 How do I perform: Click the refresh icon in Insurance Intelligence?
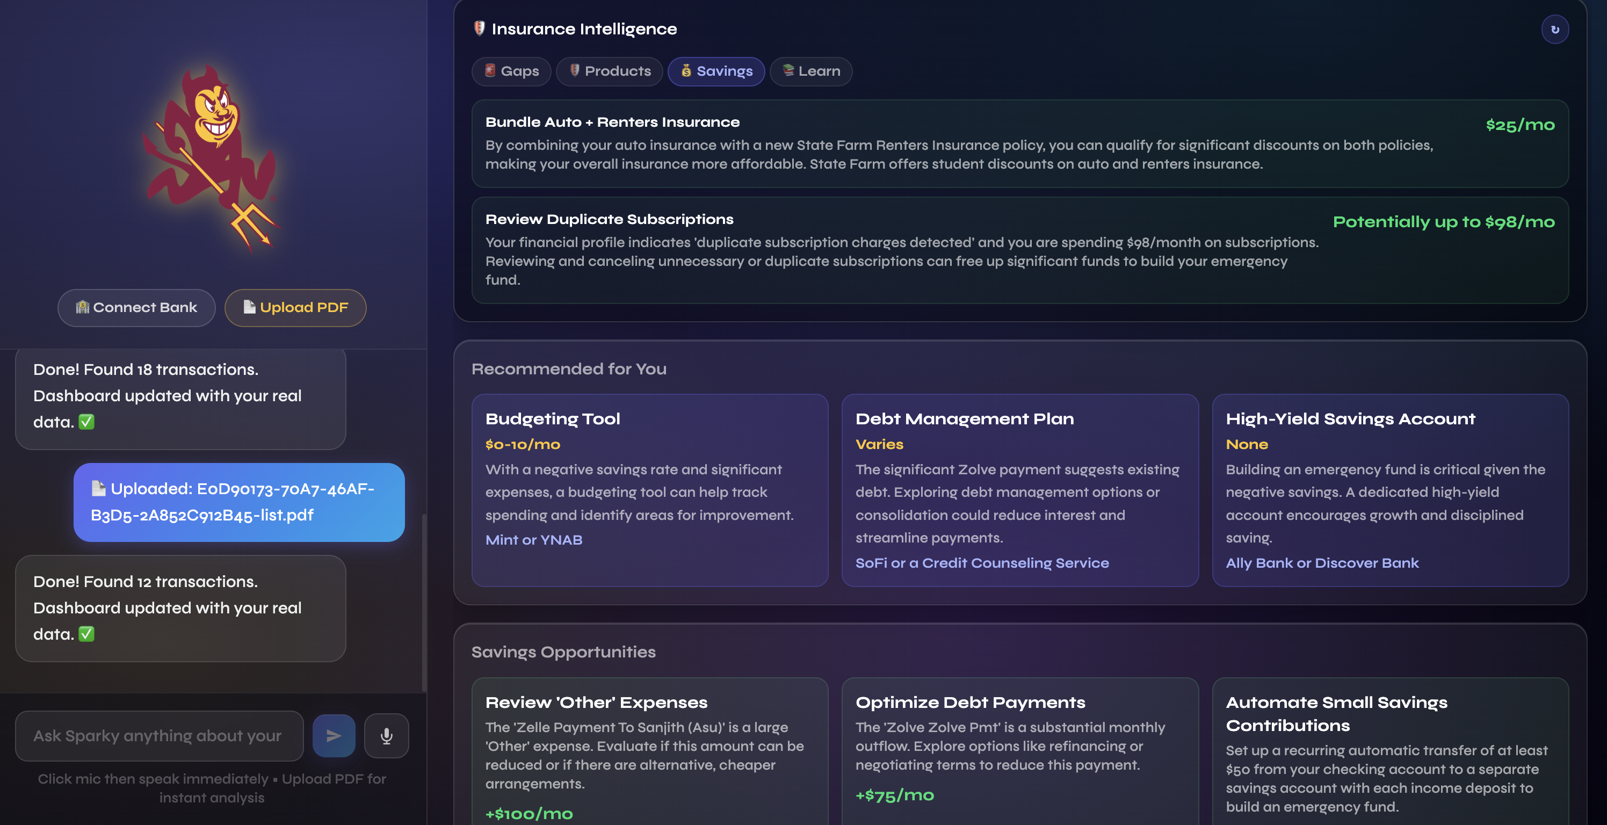click(x=1554, y=30)
